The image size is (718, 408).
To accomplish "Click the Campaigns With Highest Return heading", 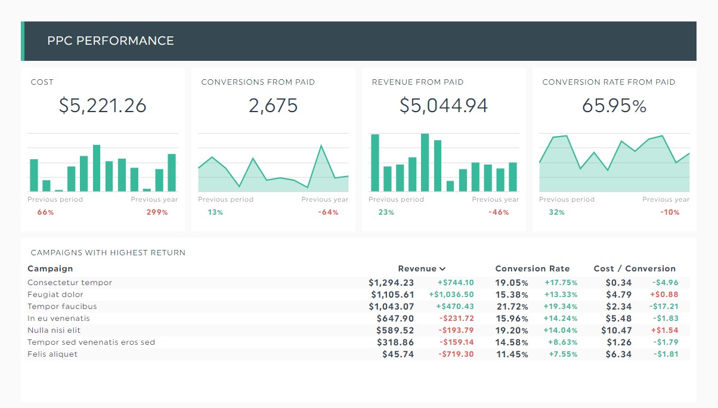I will coord(108,253).
